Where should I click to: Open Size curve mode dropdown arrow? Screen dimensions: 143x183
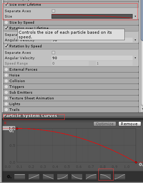(135, 16)
